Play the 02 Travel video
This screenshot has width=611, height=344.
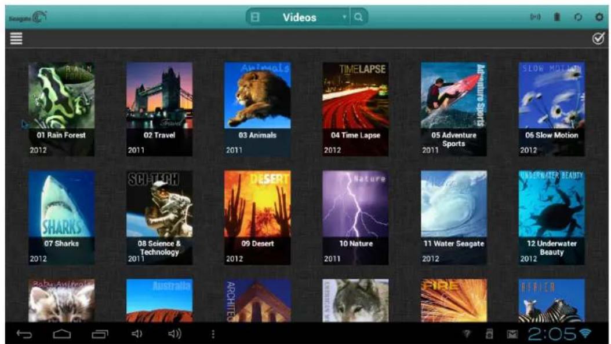pos(159,109)
